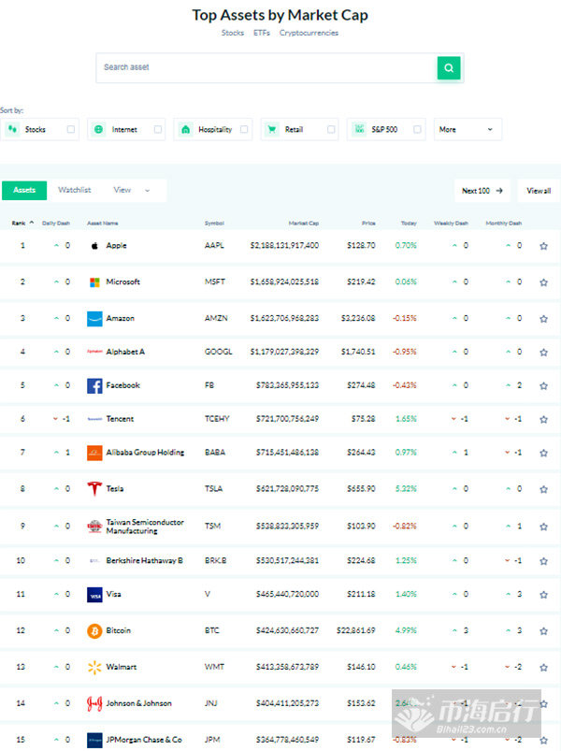Sort table by Rank column

22,224
